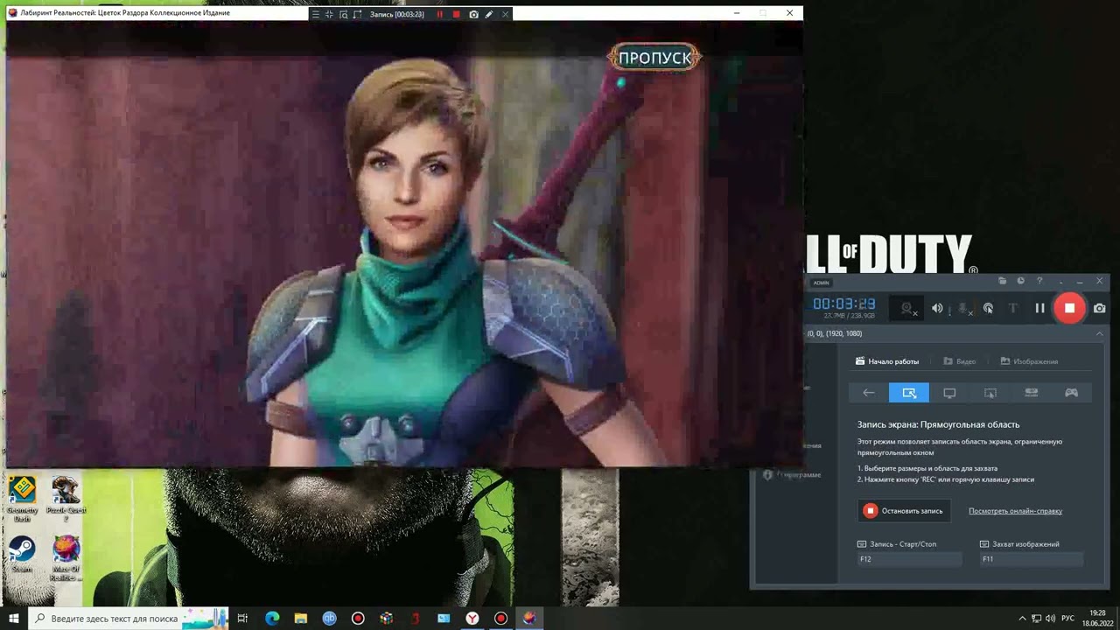This screenshot has height=630, width=1120.
Task: Collapse the recorder panel with the chevron
Action: [x=1099, y=333]
